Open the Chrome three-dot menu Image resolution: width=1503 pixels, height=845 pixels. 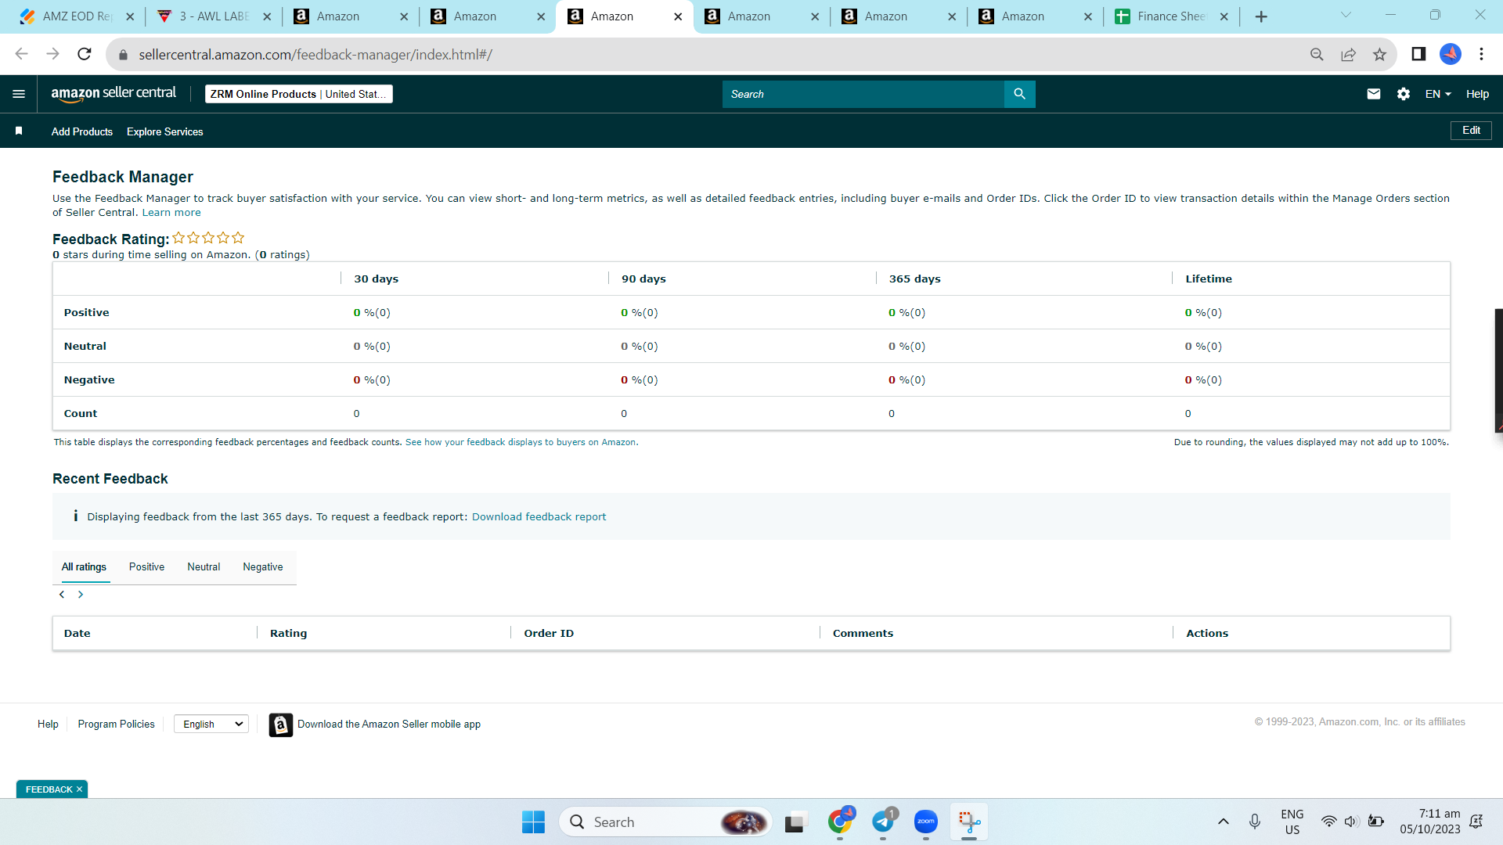[x=1481, y=54]
